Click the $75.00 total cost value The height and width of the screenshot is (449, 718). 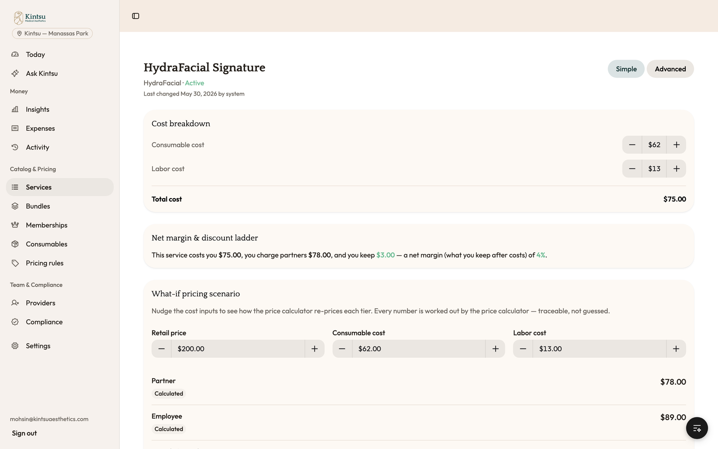click(674, 199)
